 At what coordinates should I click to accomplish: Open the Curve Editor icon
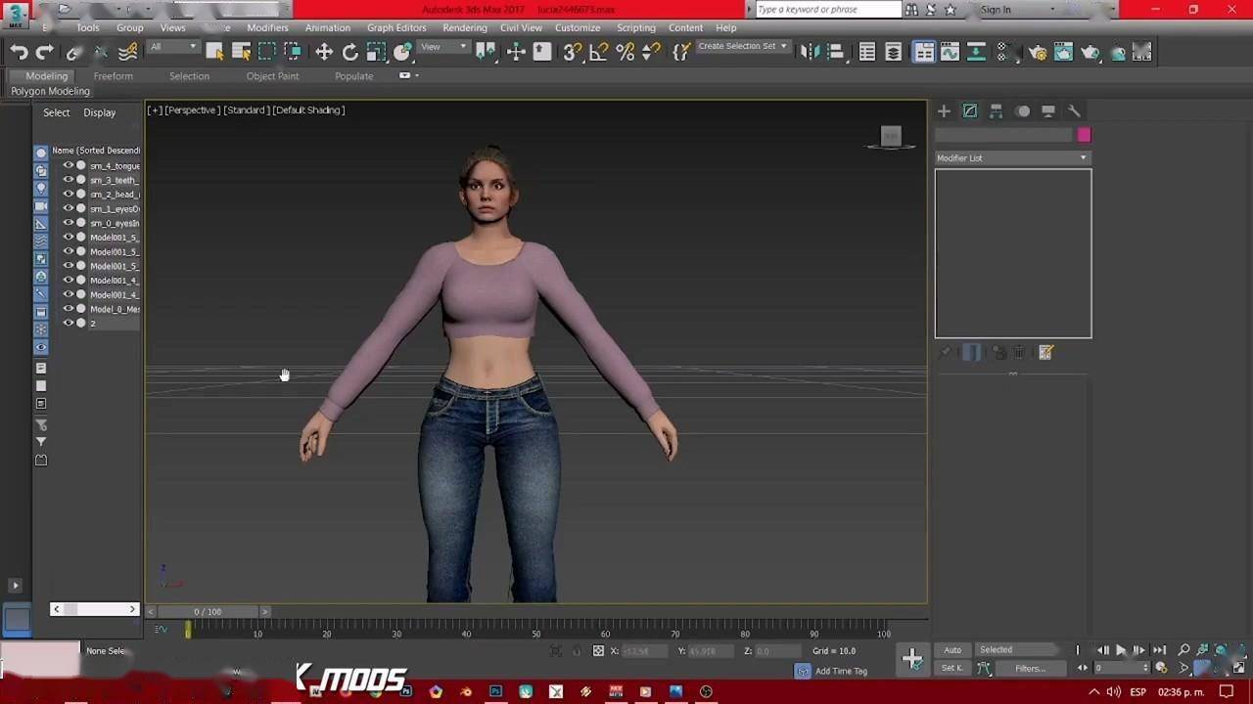point(950,53)
